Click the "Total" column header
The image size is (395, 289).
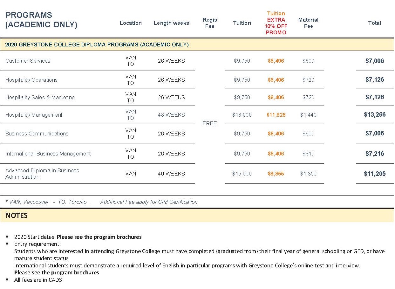coord(374,23)
